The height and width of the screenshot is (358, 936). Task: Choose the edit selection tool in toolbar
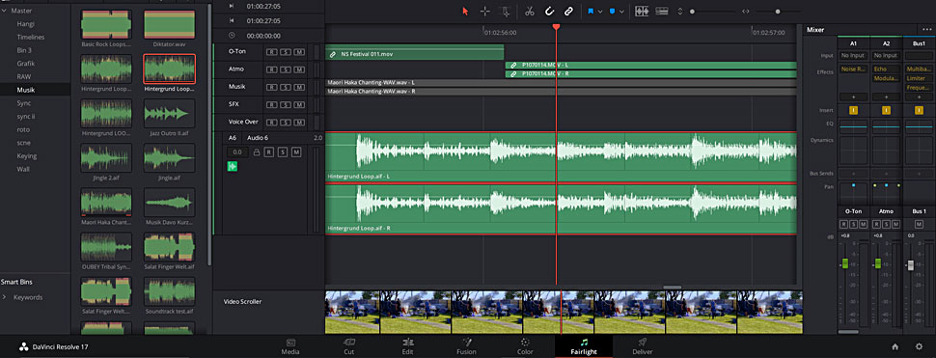pyautogui.click(x=505, y=11)
